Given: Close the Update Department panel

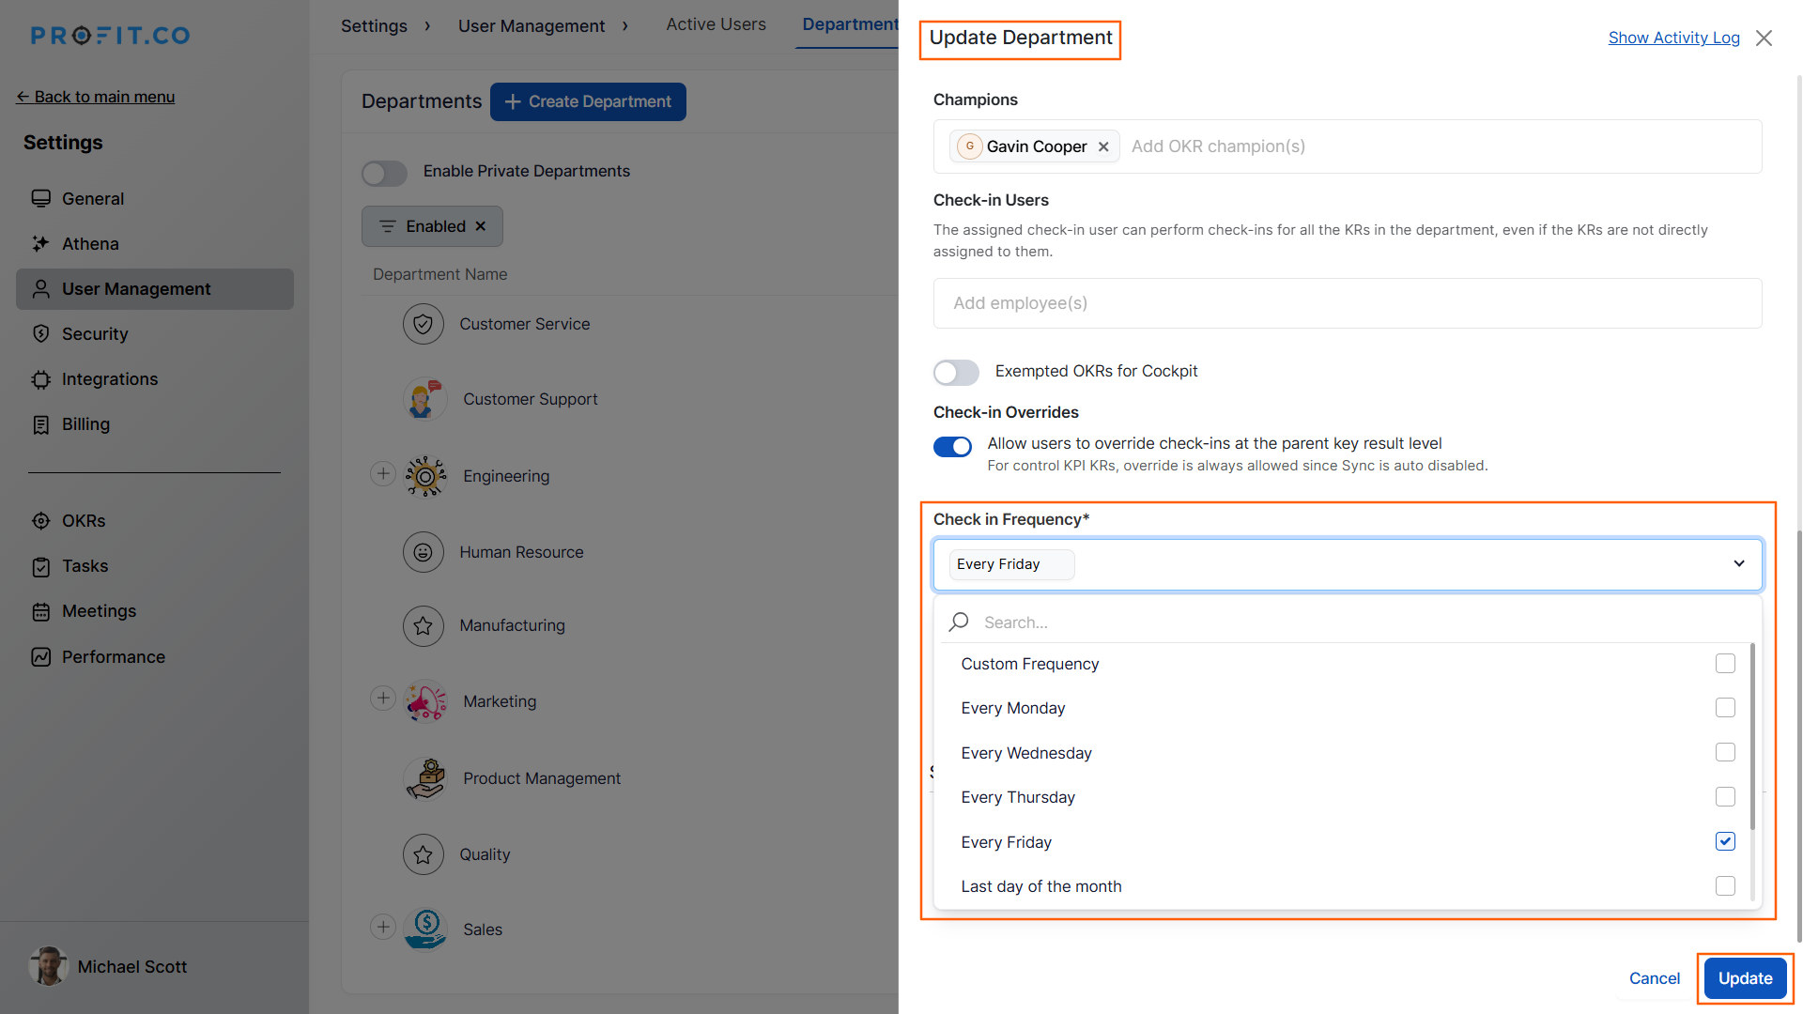Looking at the screenshot, I should click(x=1764, y=38).
